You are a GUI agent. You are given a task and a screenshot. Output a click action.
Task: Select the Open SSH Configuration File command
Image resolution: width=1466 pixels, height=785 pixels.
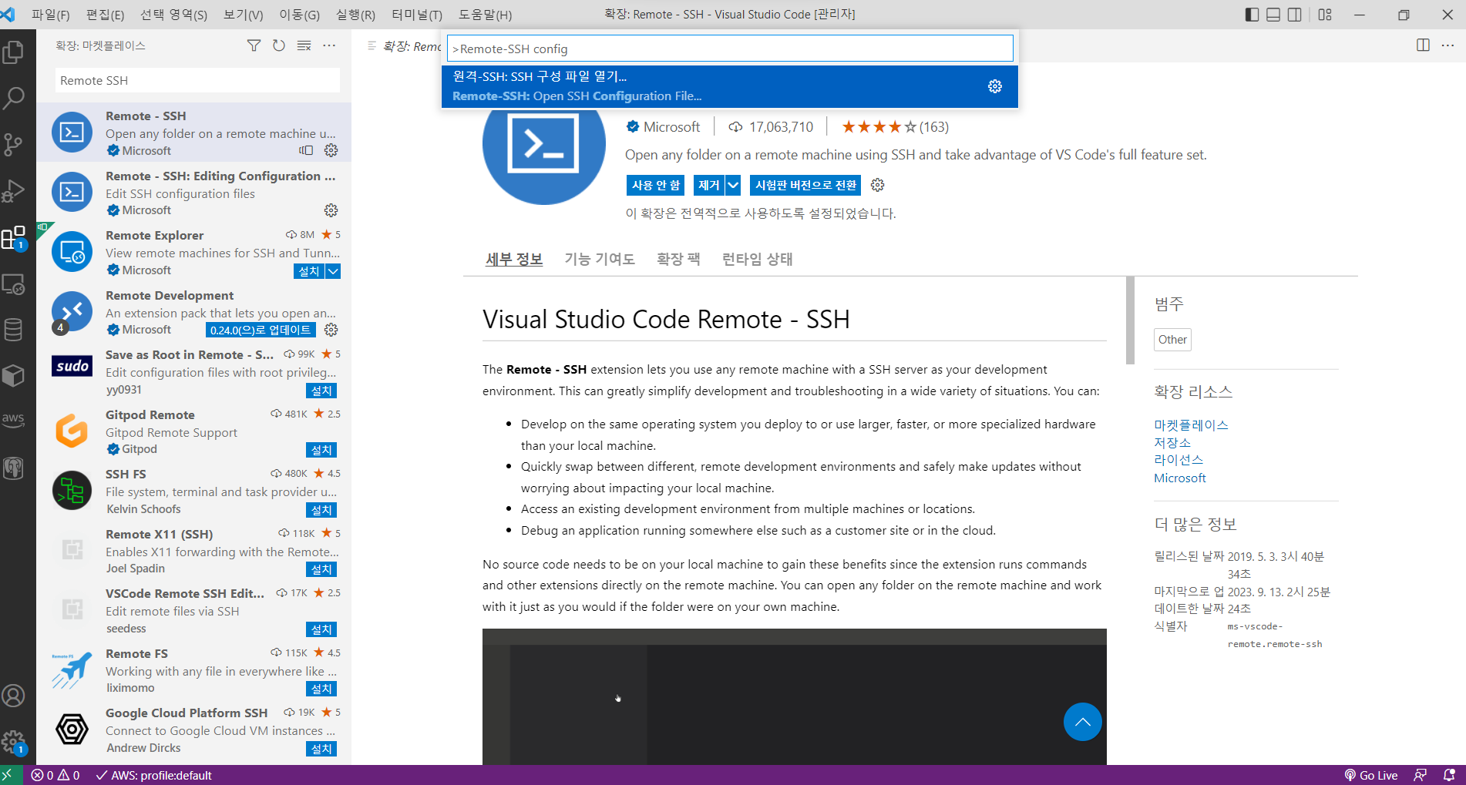pyautogui.click(x=729, y=86)
